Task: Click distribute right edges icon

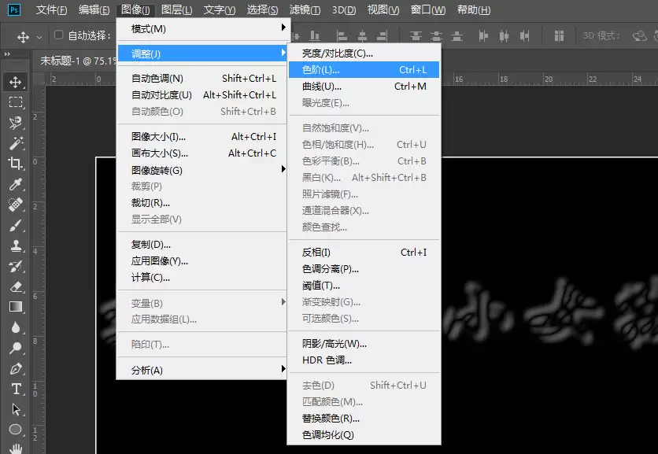Action: point(524,36)
